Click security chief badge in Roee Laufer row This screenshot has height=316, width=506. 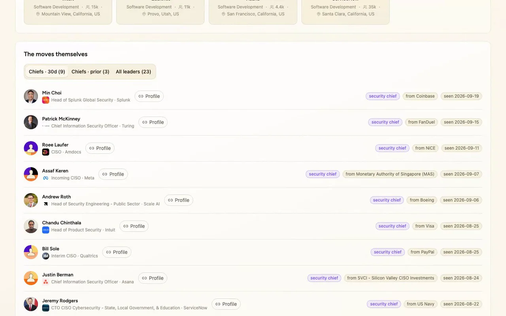(x=392, y=148)
